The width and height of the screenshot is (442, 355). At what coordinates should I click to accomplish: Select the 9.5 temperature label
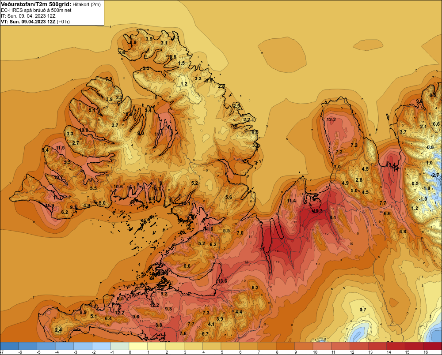point(73,207)
